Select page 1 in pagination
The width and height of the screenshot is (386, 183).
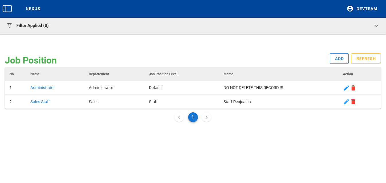coord(193,117)
